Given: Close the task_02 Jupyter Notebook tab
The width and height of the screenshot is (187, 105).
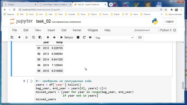Looking at the screenshot, I should pos(105,5).
